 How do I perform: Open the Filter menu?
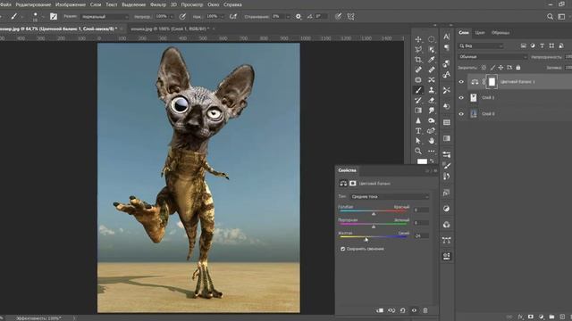click(158, 4)
